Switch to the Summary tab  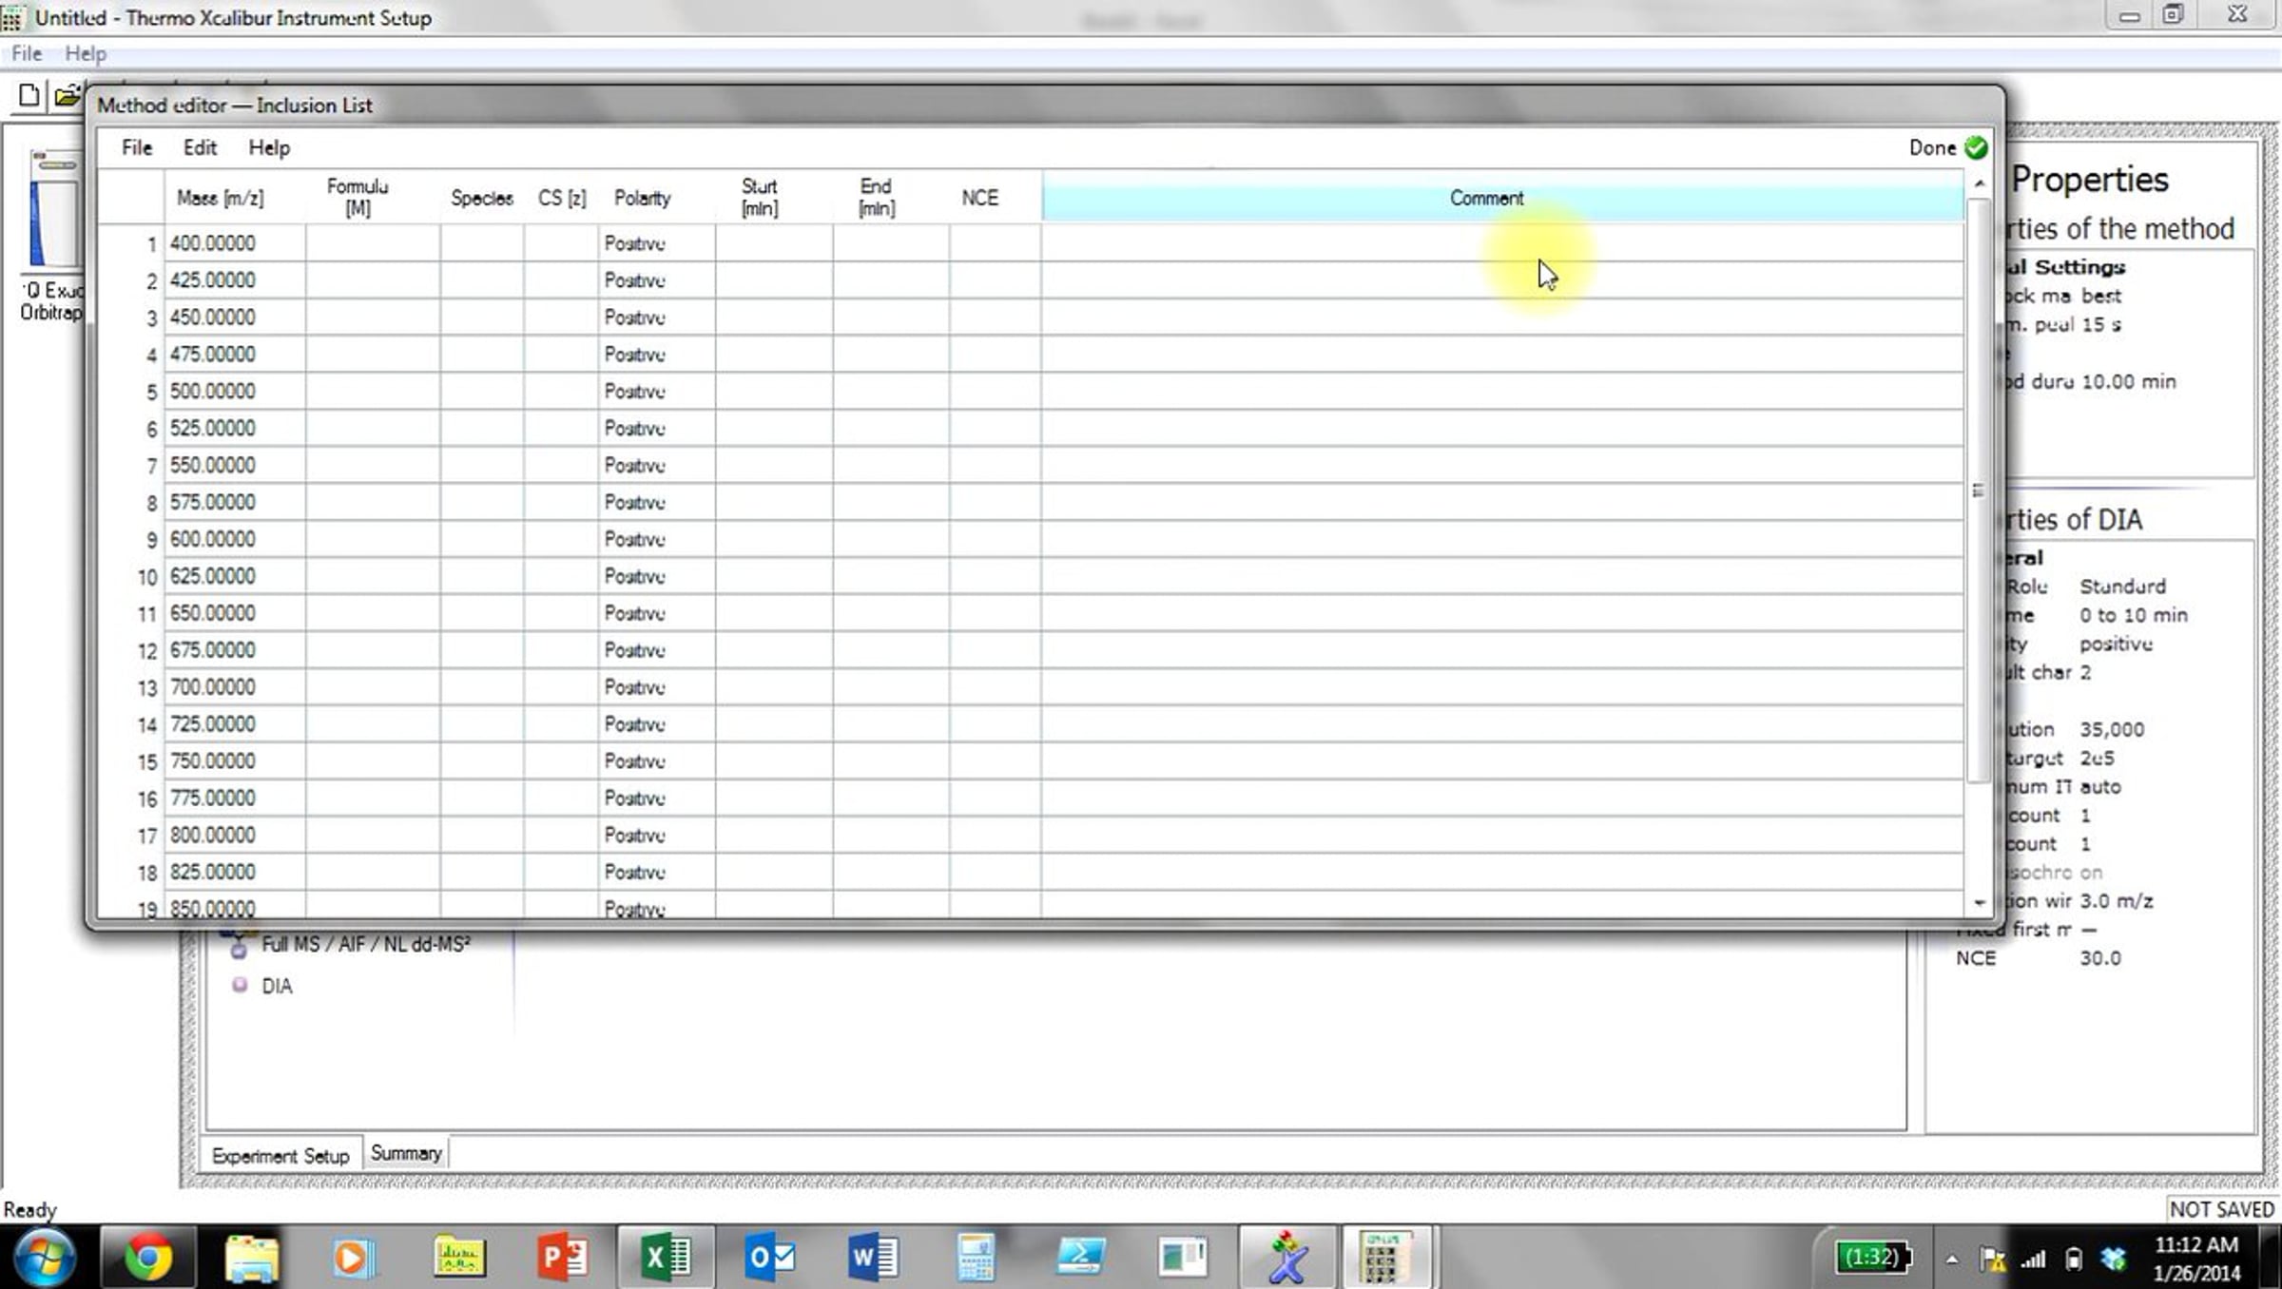pyautogui.click(x=406, y=1153)
